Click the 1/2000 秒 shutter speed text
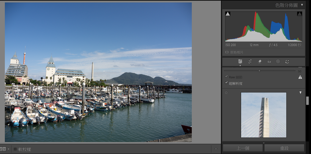The image size is (311, 154). coord(295,45)
